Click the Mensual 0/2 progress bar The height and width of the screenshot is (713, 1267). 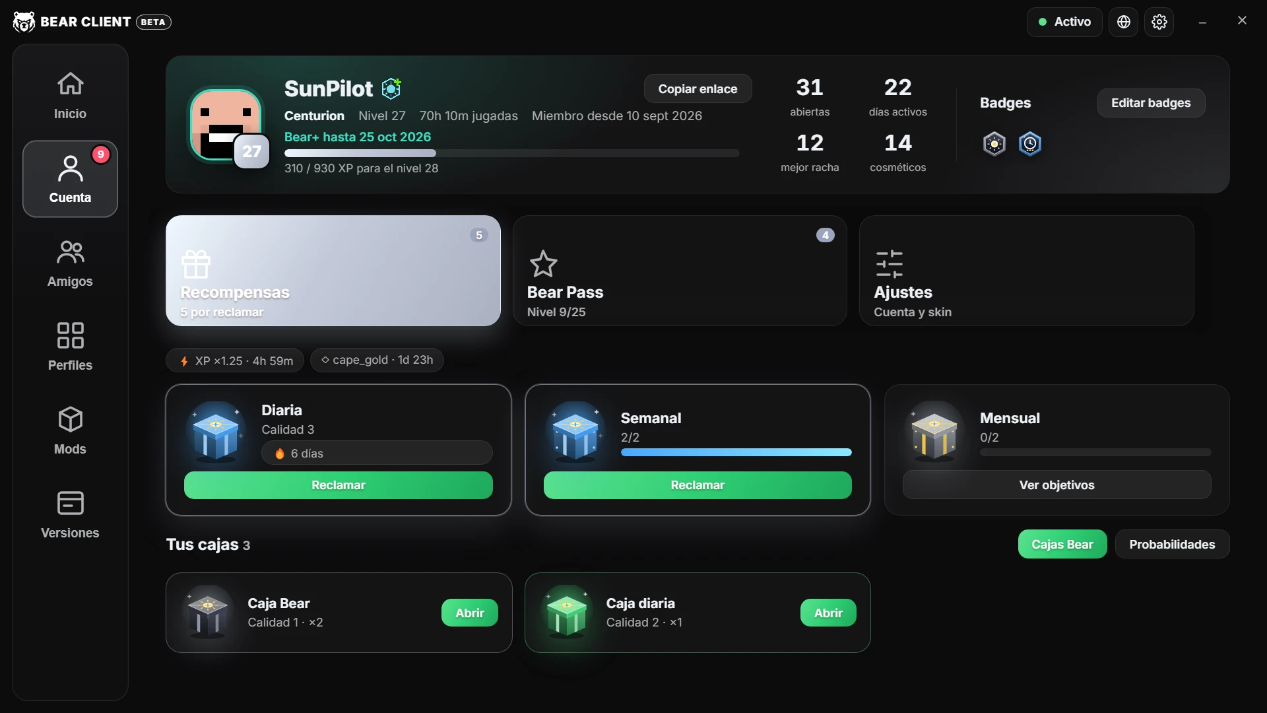pyautogui.click(x=1095, y=452)
